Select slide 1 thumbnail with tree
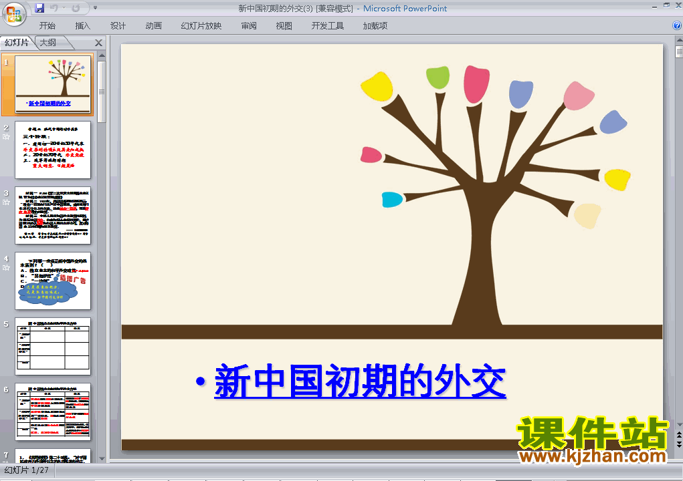 pos(53,84)
